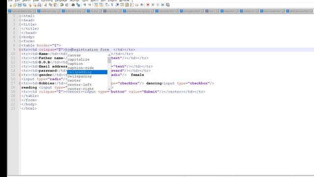Save the current file with the Save icon

pyautogui.click(x=20, y=5)
